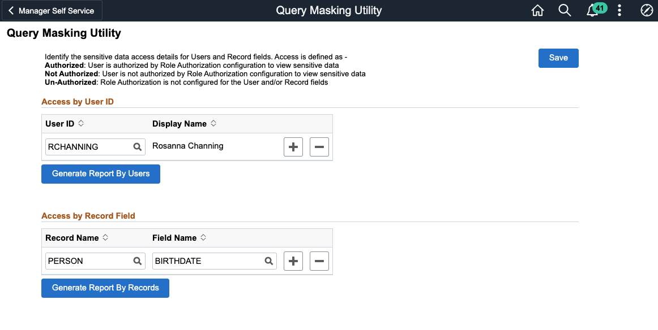Delete the Rosanna Channing row
The width and height of the screenshot is (658, 330).
point(319,146)
